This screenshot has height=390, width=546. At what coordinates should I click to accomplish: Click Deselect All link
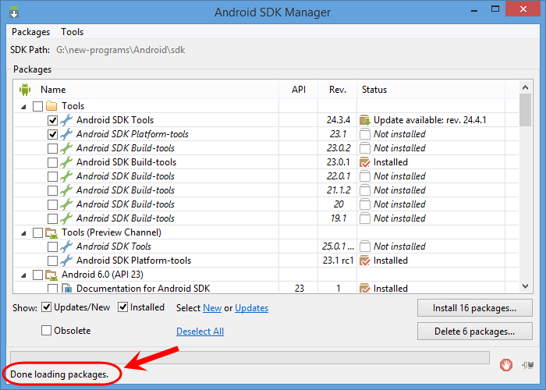pyautogui.click(x=200, y=331)
